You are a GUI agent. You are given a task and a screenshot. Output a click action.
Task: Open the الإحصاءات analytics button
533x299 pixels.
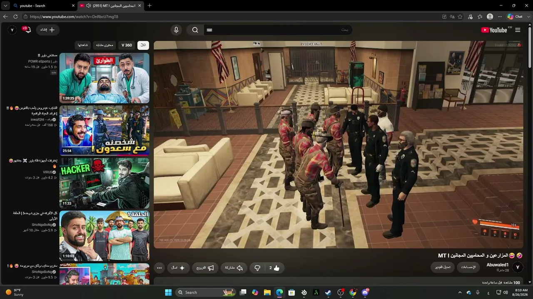click(x=468, y=267)
